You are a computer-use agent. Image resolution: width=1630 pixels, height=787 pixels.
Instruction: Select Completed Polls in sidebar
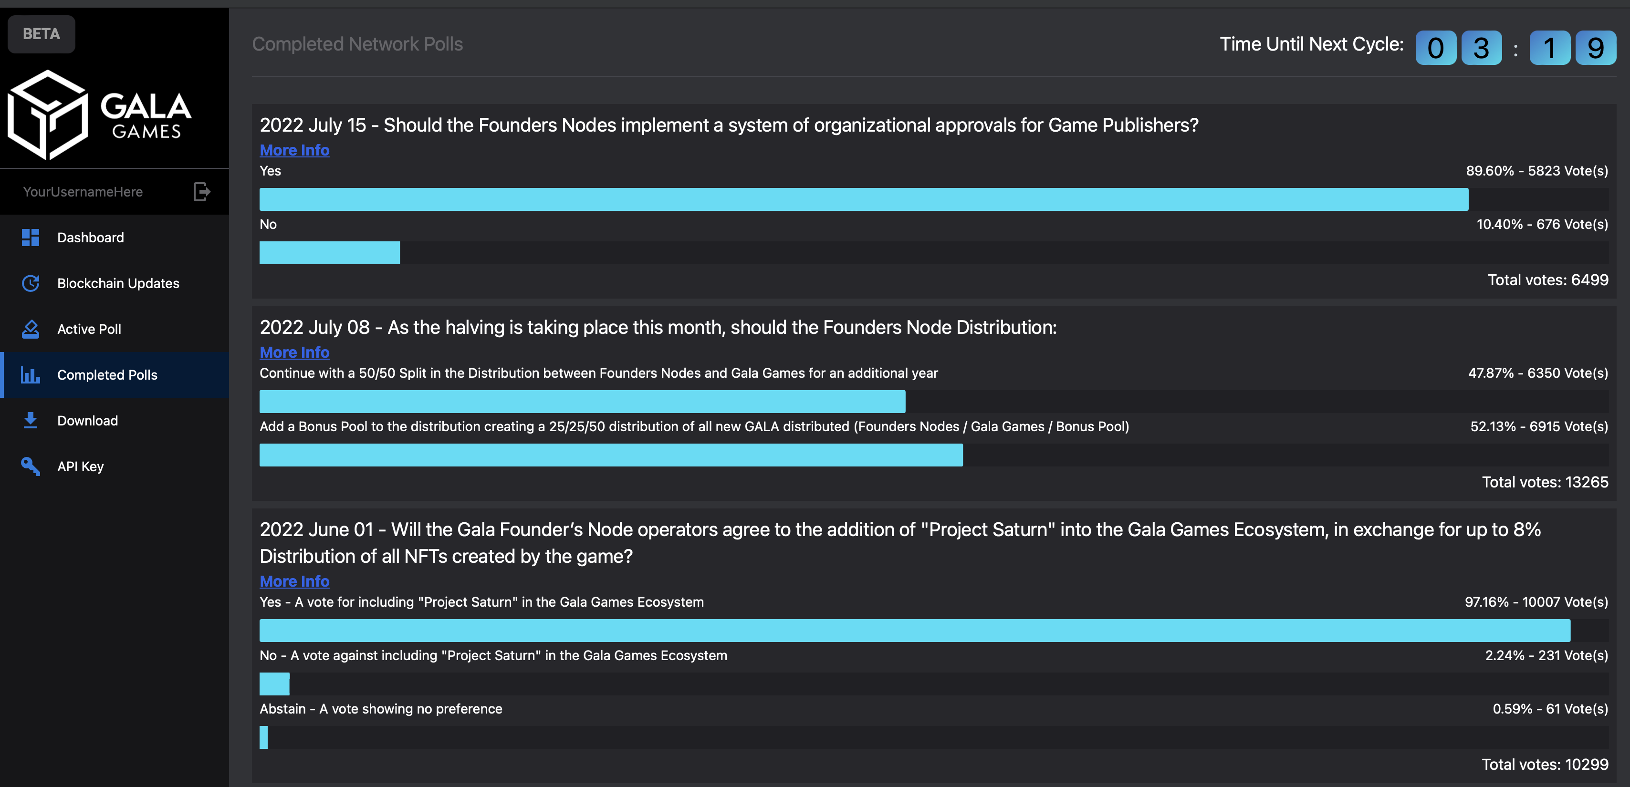[x=115, y=374]
